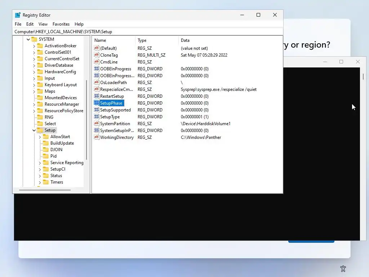Click the ActivationBroker folder icon
The width and height of the screenshot is (369, 277).
click(x=40, y=46)
